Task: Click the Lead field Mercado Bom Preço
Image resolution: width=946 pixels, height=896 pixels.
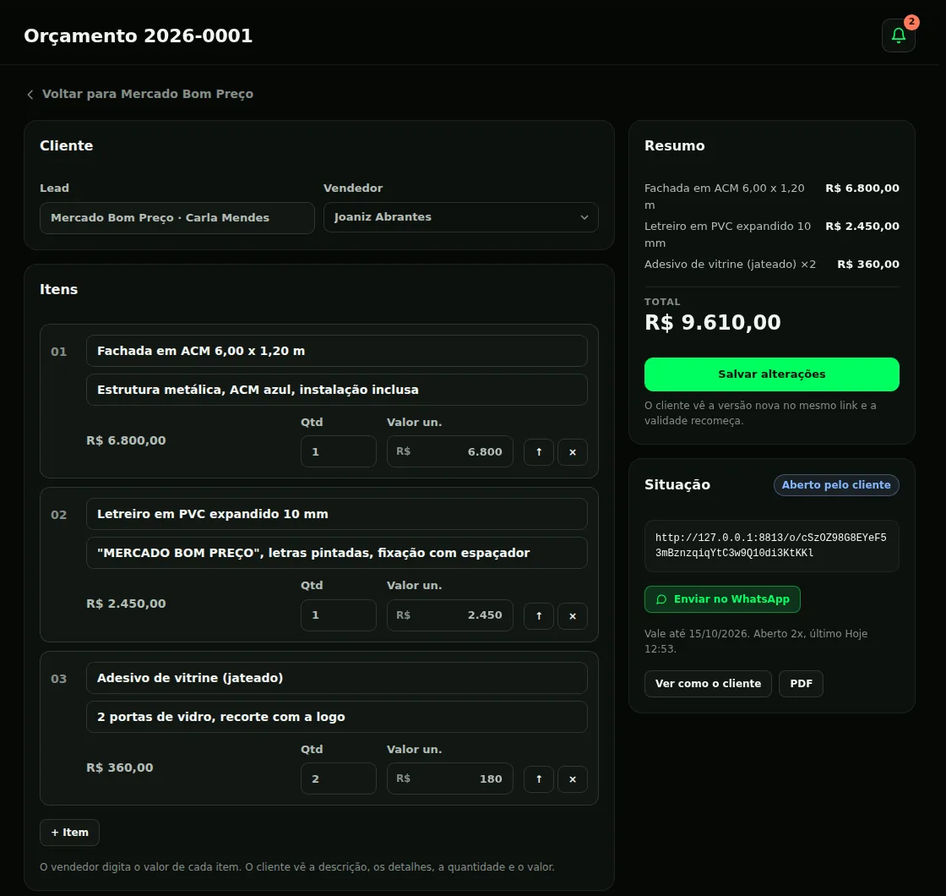Action: coord(177,218)
